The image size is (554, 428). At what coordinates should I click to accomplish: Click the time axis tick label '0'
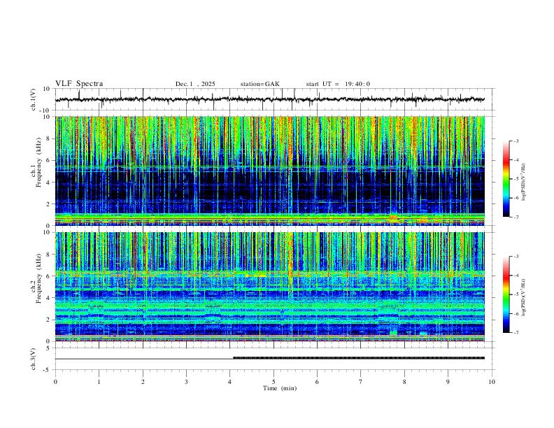coord(55,382)
